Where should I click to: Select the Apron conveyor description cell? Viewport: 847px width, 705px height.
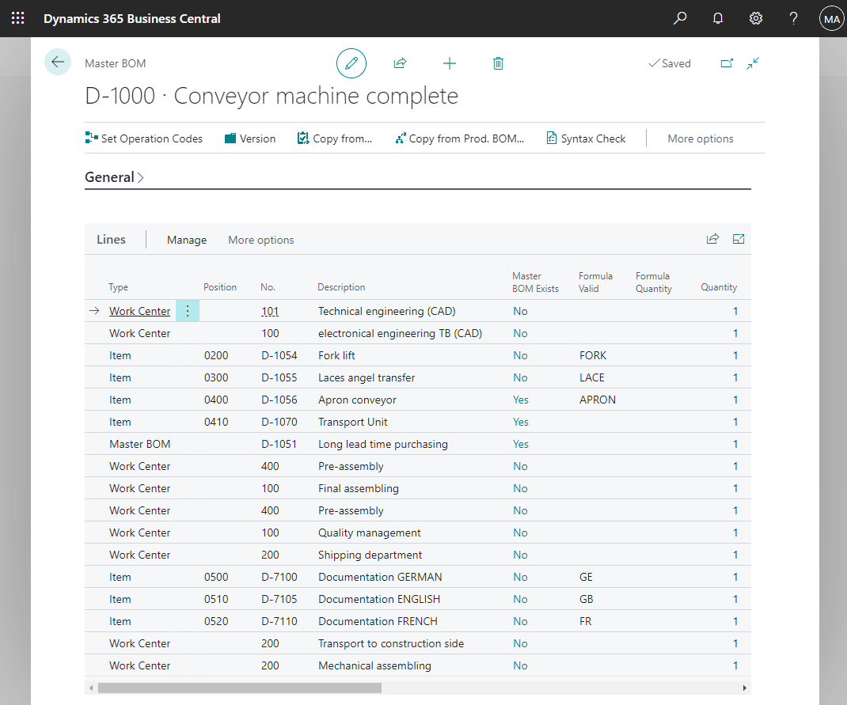point(357,400)
